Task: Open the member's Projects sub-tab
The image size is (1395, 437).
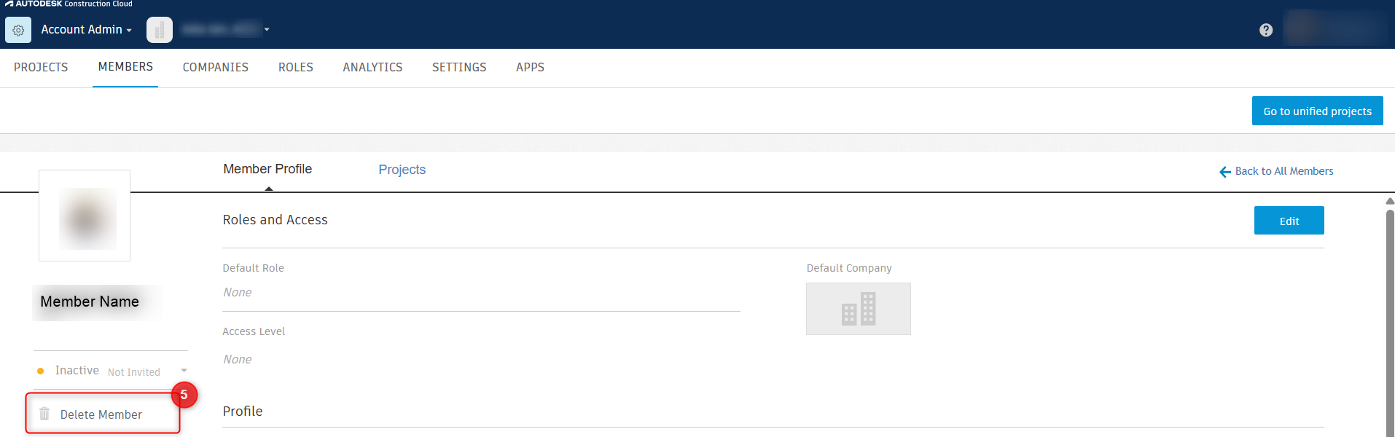Action: 402,170
